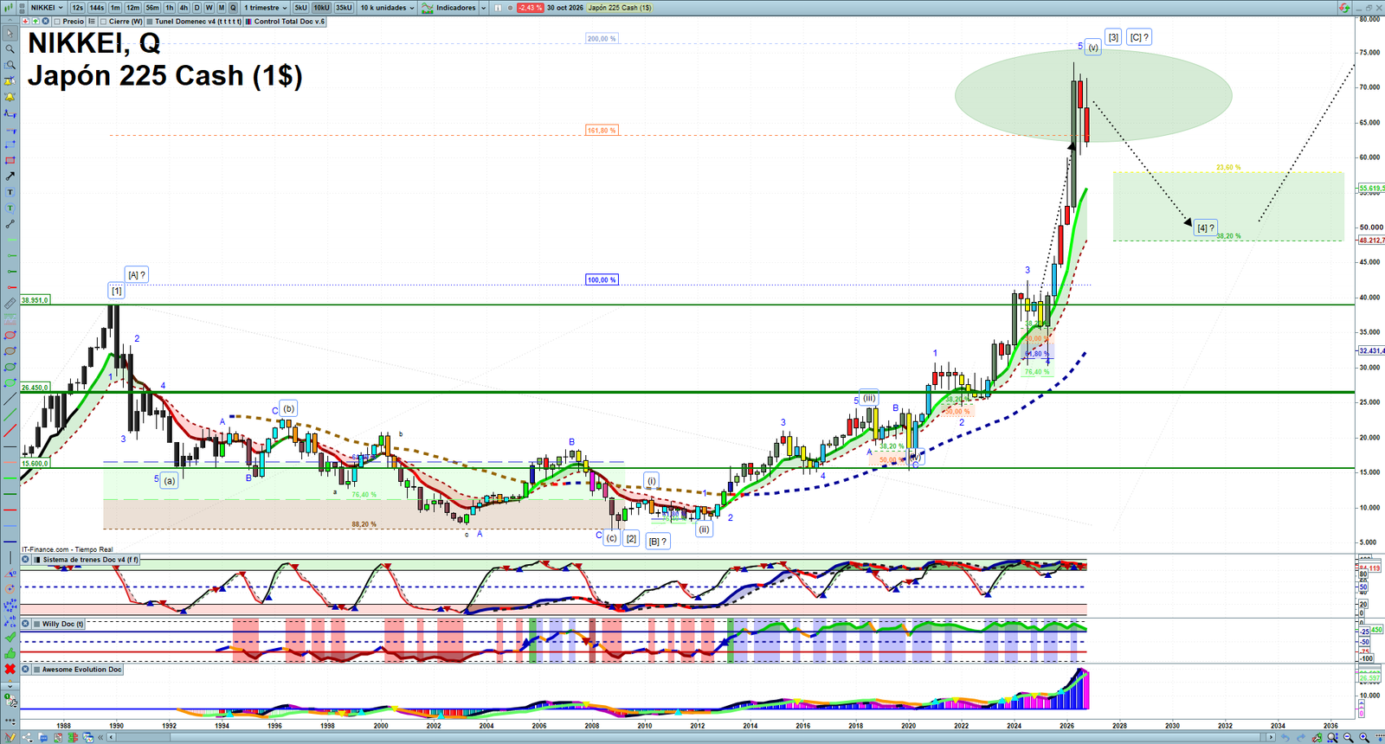Toggle the Q quarterly timeframe button
1385x744 pixels.
click(x=233, y=8)
